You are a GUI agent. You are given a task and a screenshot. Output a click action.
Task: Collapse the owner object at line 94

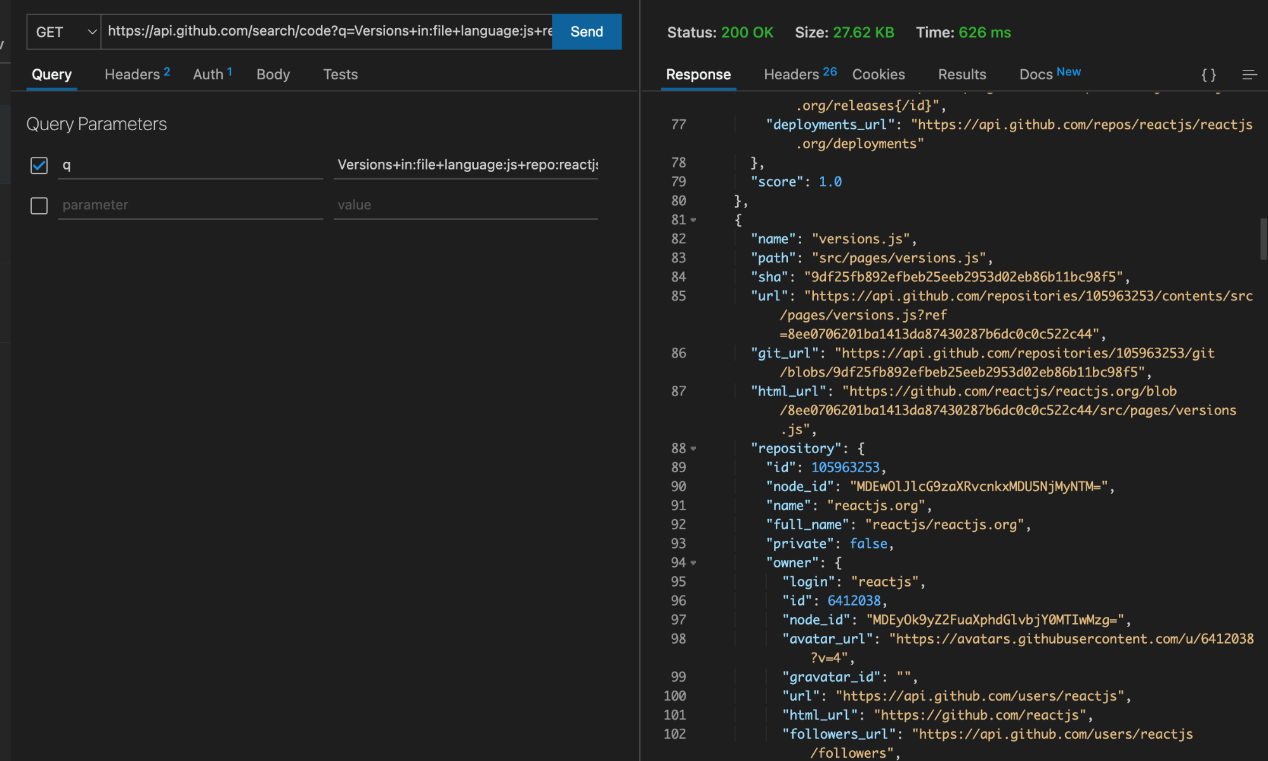[693, 563]
